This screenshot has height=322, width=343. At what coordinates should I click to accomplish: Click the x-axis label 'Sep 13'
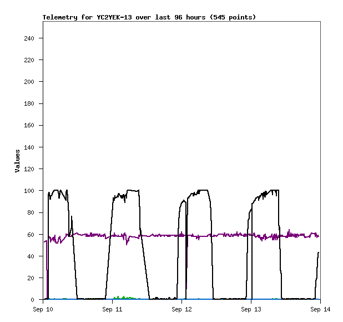(x=251, y=310)
